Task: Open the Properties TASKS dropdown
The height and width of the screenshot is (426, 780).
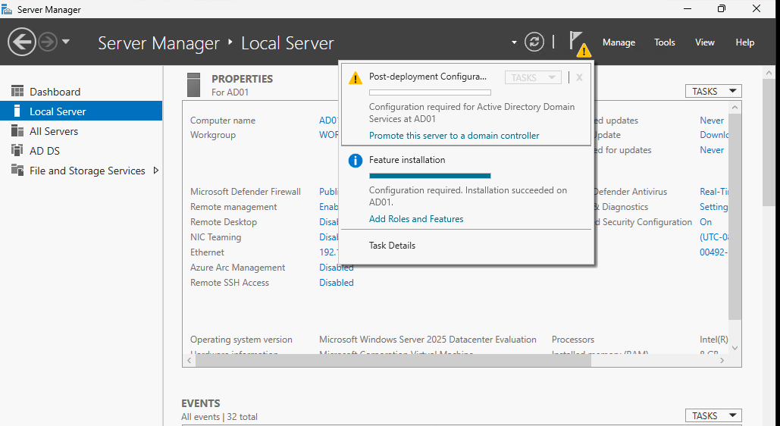Action: point(713,91)
